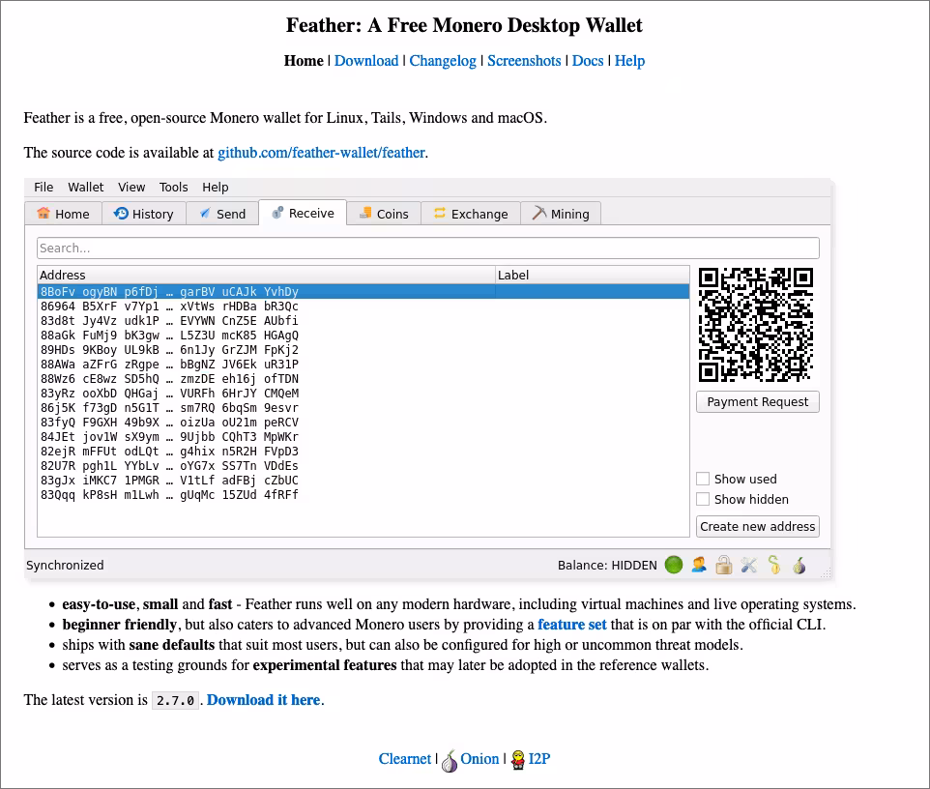The width and height of the screenshot is (930, 789).
Task: Open the Clearnet footer link
Action: [x=404, y=759]
